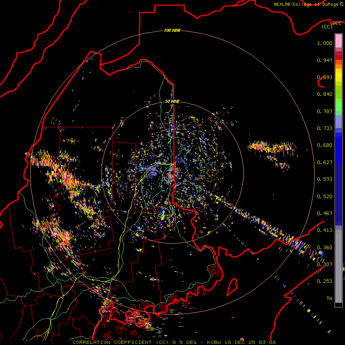Click the 0.360 legend value
Viewport: 345px width, 345px height.
click(325, 248)
